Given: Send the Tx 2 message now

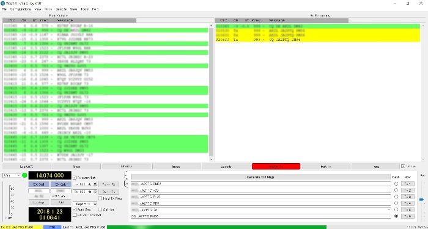Looking at the screenshot, I should tap(408, 191).
